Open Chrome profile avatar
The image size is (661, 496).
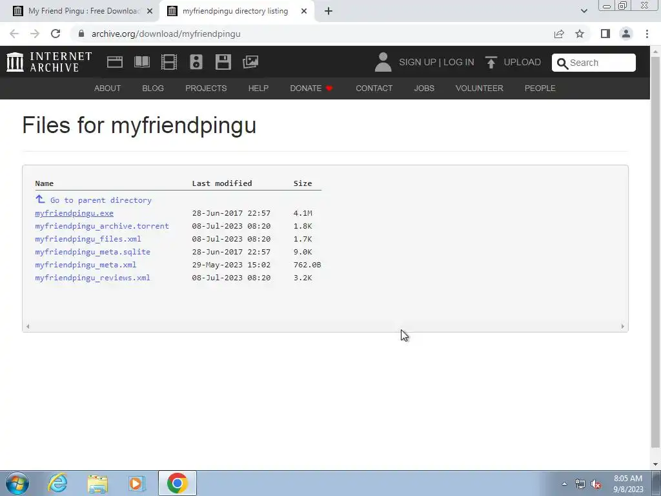click(626, 34)
